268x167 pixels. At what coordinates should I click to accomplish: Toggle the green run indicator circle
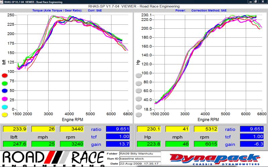5,83
